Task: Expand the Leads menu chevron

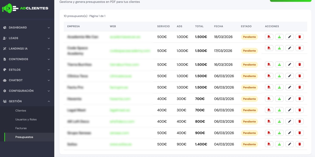Action: pos(49,38)
